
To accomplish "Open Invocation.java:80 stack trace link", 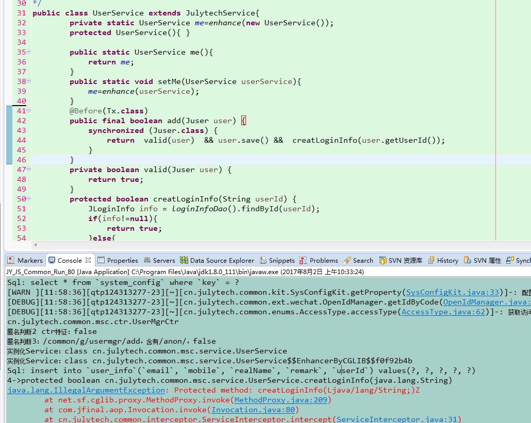I will pos(253,410).
